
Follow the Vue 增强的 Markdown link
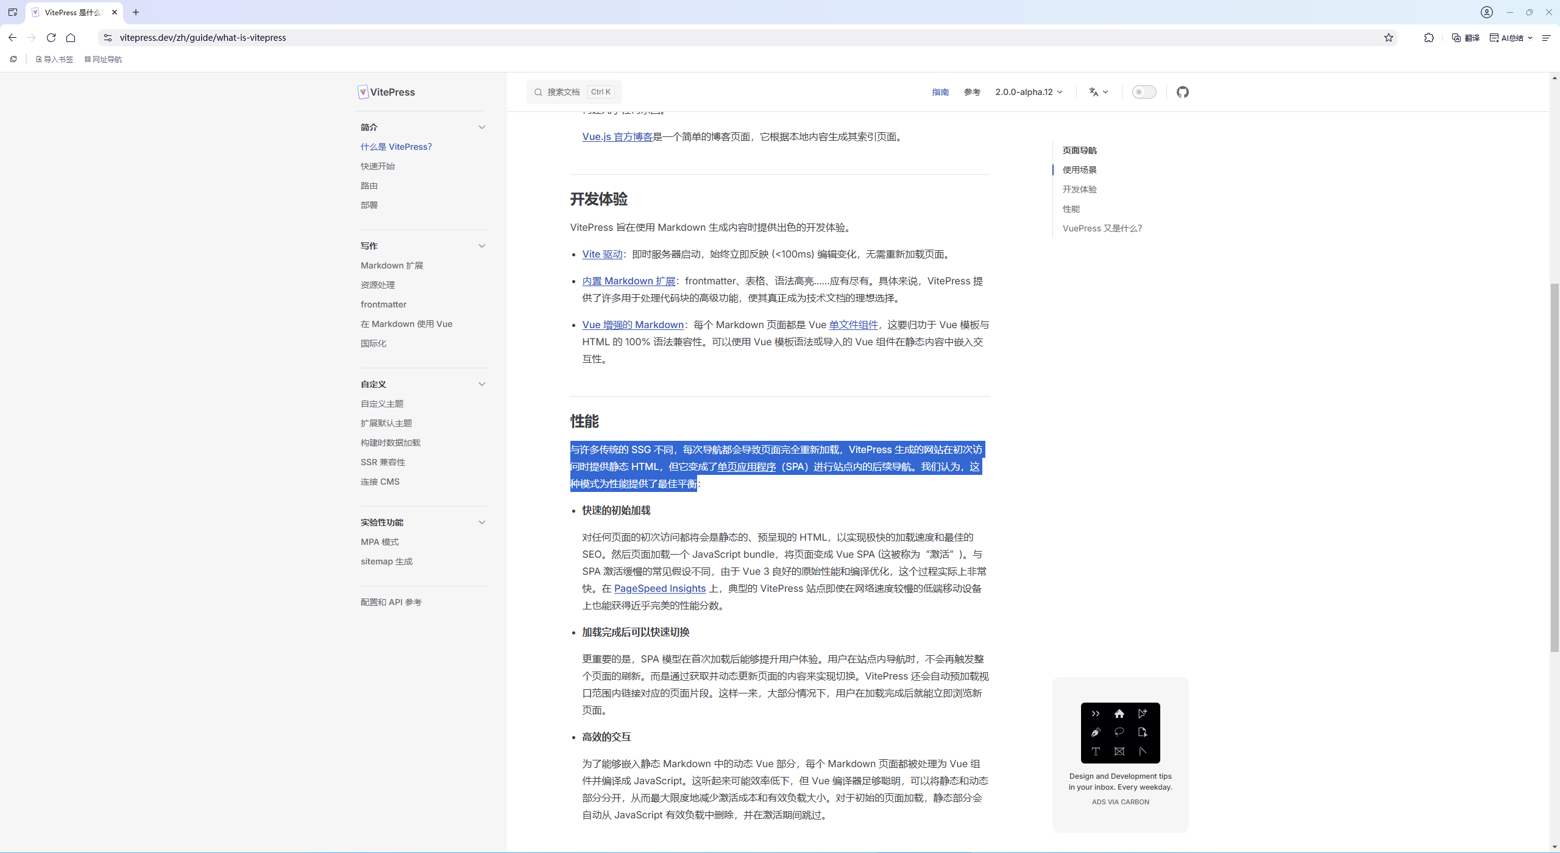tap(633, 325)
